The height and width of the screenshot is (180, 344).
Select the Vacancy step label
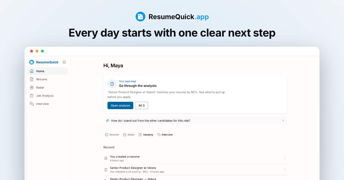148,135
